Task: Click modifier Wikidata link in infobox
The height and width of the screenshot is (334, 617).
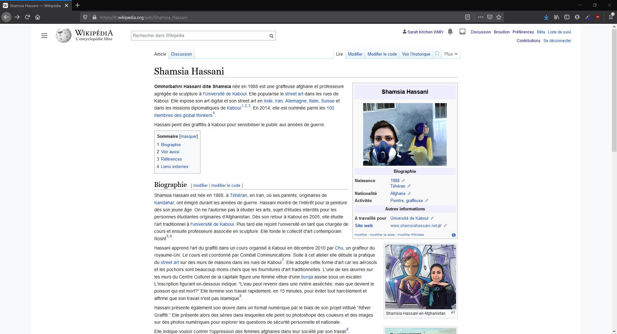Action: pos(410,234)
